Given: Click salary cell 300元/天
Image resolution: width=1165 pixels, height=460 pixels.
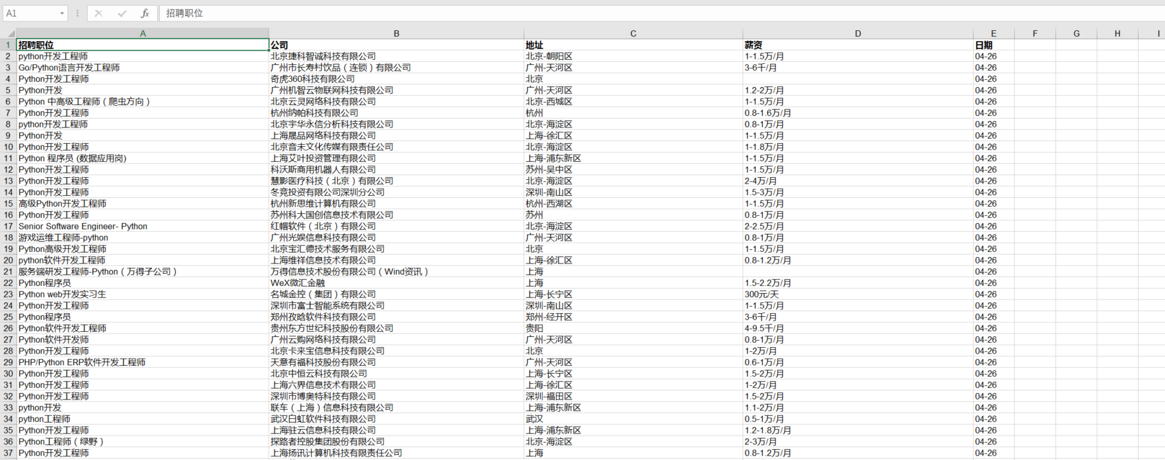Looking at the screenshot, I should pyautogui.click(x=858, y=294).
